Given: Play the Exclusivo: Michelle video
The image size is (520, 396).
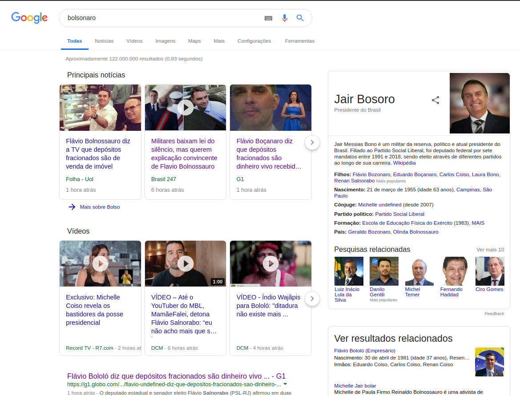Looking at the screenshot, I should [100, 264].
